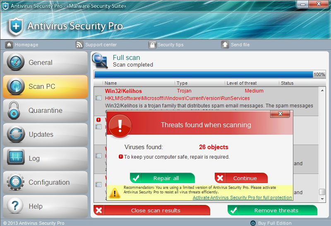This screenshot has height=226, width=331.
Task: Click the Configuration gear icon
Action: coord(16,182)
